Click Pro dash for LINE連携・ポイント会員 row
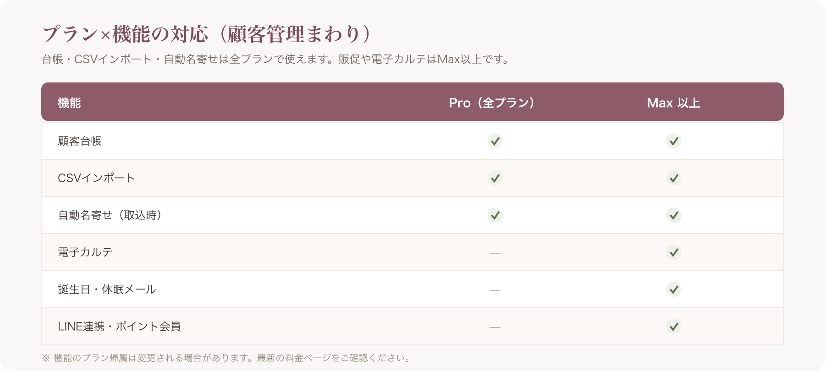The height and width of the screenshot is (371, 825). tap(495, 327)
